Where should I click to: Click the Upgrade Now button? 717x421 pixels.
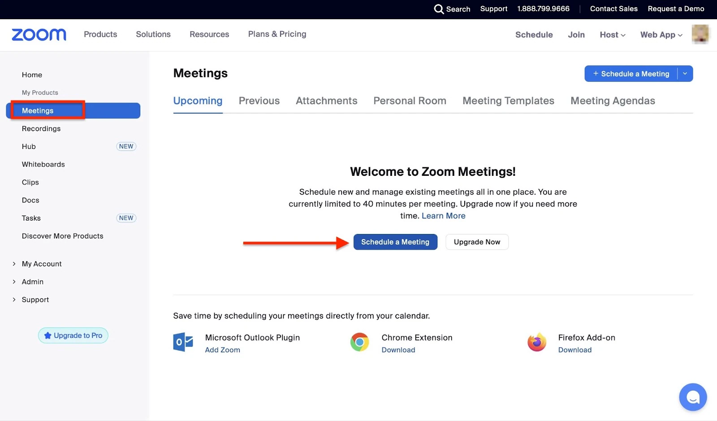[477, 242]
